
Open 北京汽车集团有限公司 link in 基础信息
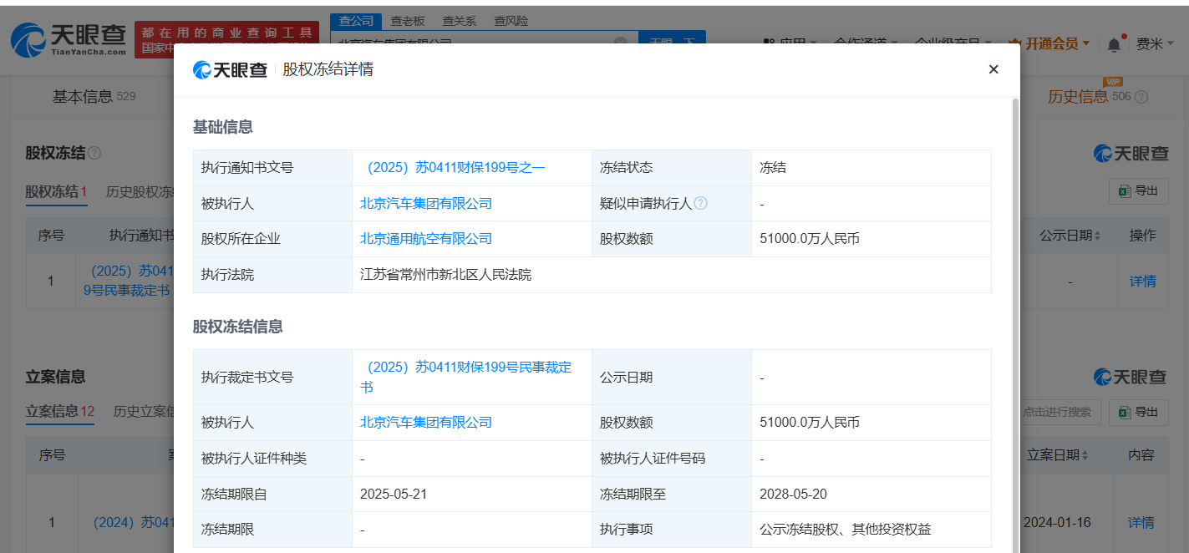(426, 203)
